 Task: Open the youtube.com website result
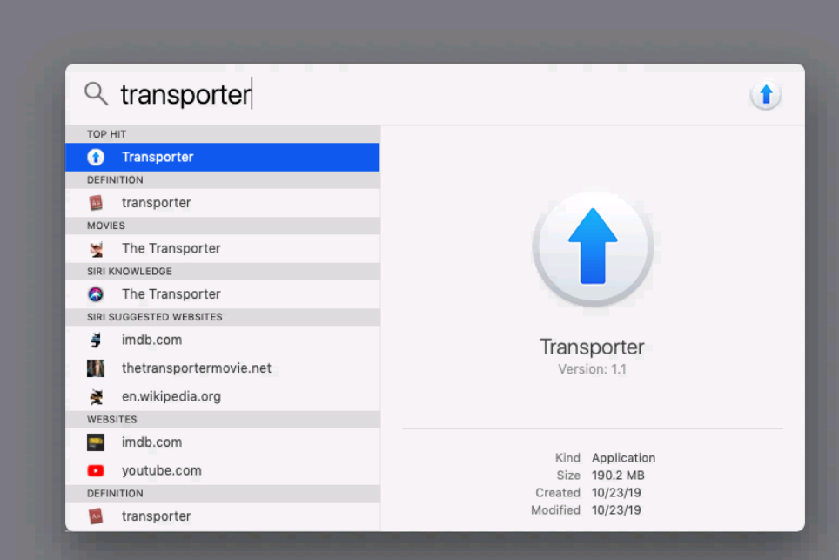click(x=223, y=470)
